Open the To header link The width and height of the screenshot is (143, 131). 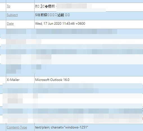click(x=8, y=6)
